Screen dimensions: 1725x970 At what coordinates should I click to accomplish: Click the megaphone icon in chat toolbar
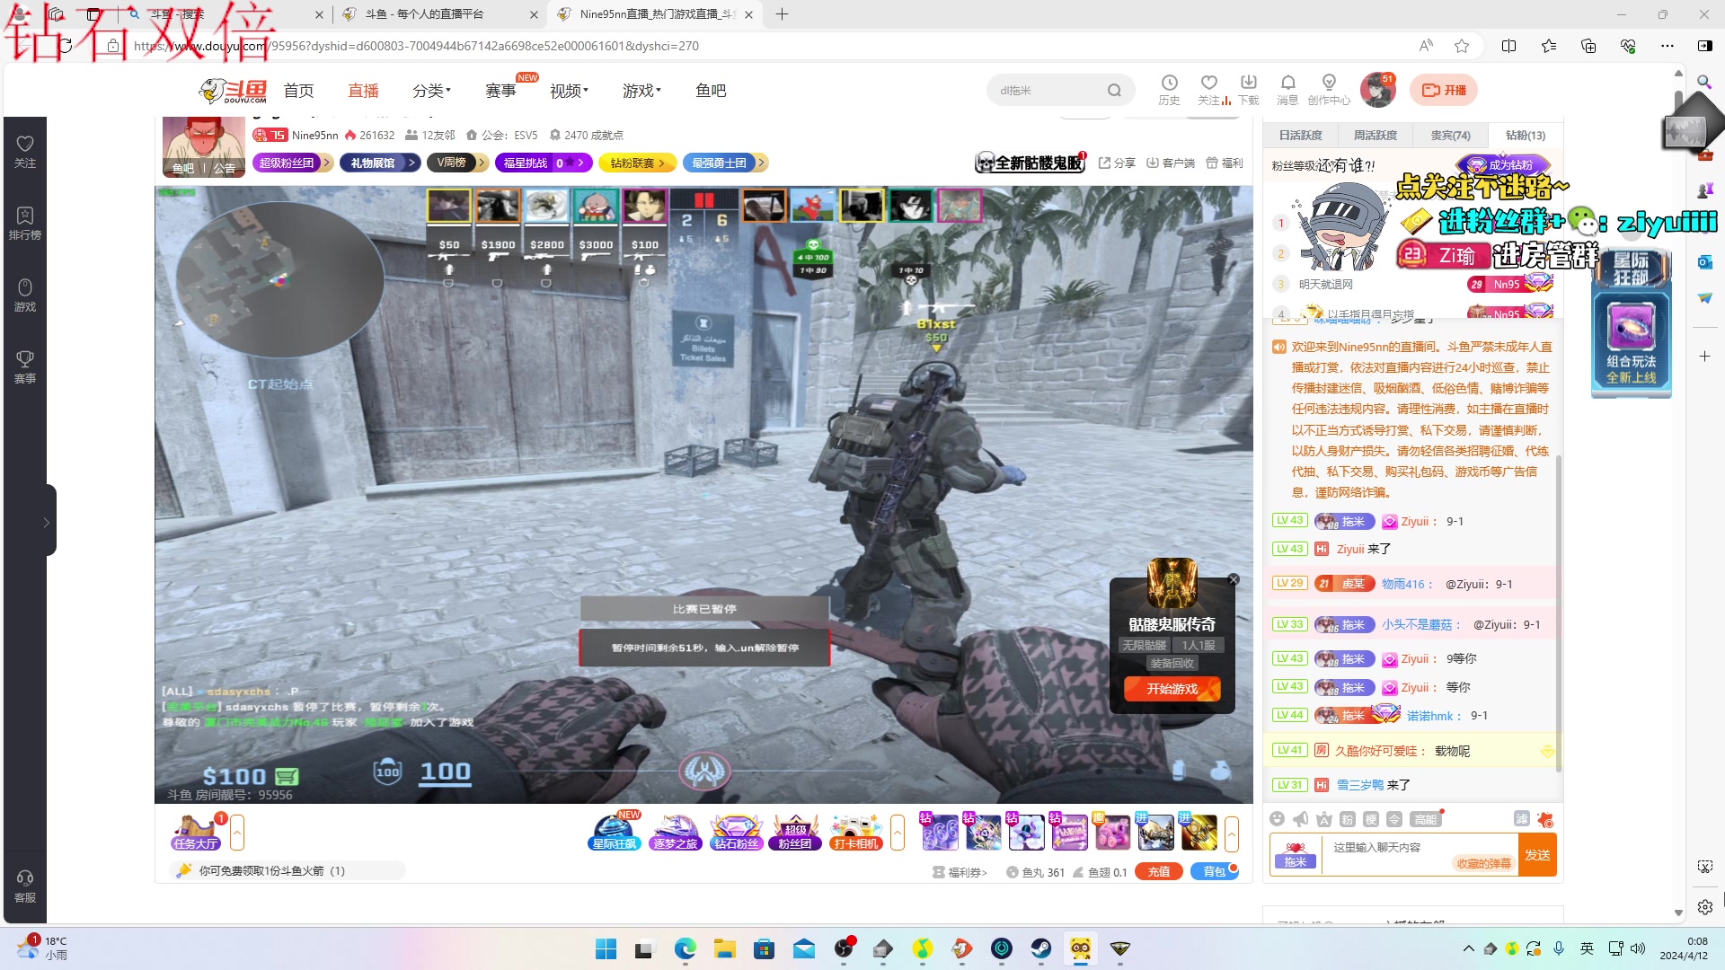point(1300,819)
